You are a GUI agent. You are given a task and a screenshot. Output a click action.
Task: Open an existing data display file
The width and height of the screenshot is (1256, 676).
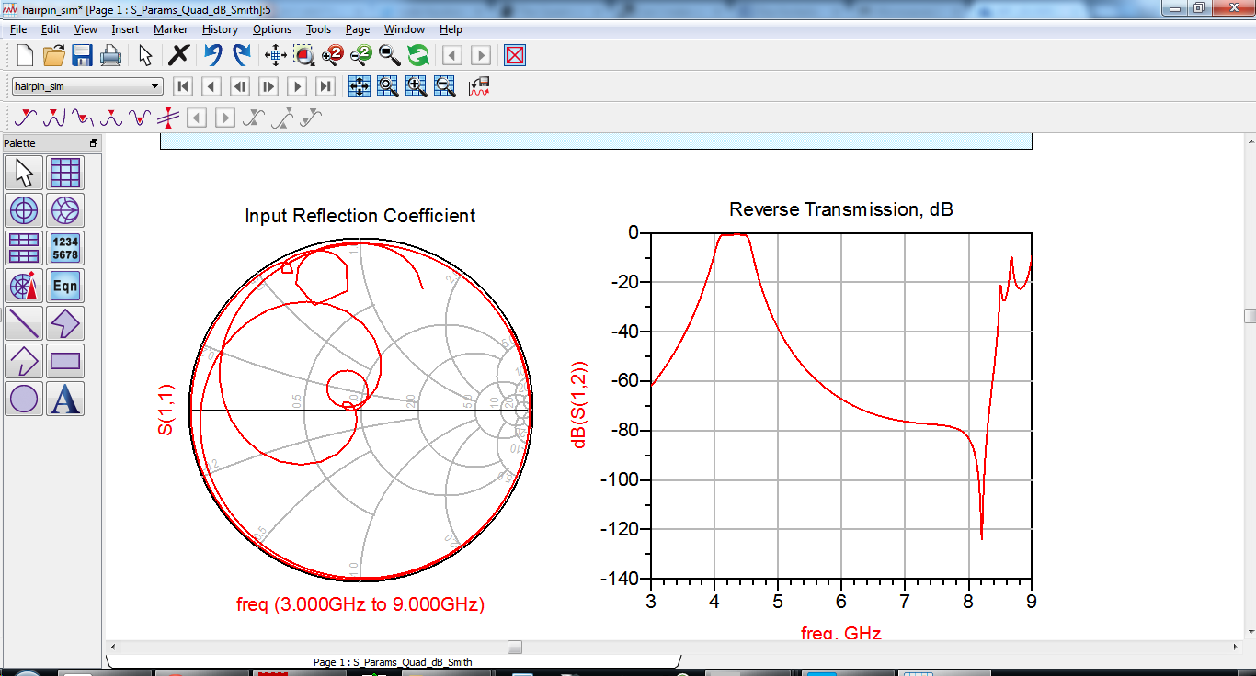click(53, 55)
